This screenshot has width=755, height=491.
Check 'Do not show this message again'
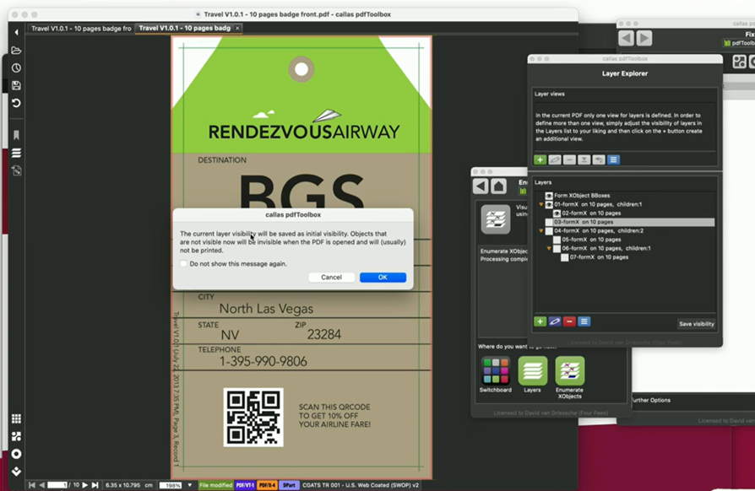[x=184, y=264]
